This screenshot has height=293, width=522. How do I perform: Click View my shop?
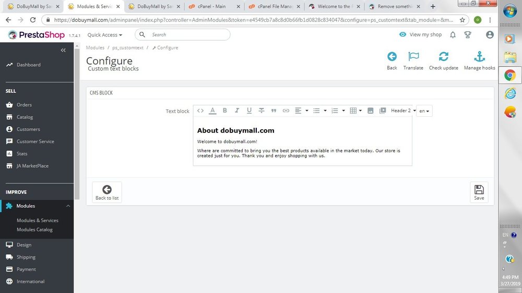pos(420,34)
